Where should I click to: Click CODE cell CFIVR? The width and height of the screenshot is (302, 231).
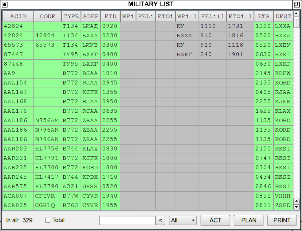click(48, 196)
